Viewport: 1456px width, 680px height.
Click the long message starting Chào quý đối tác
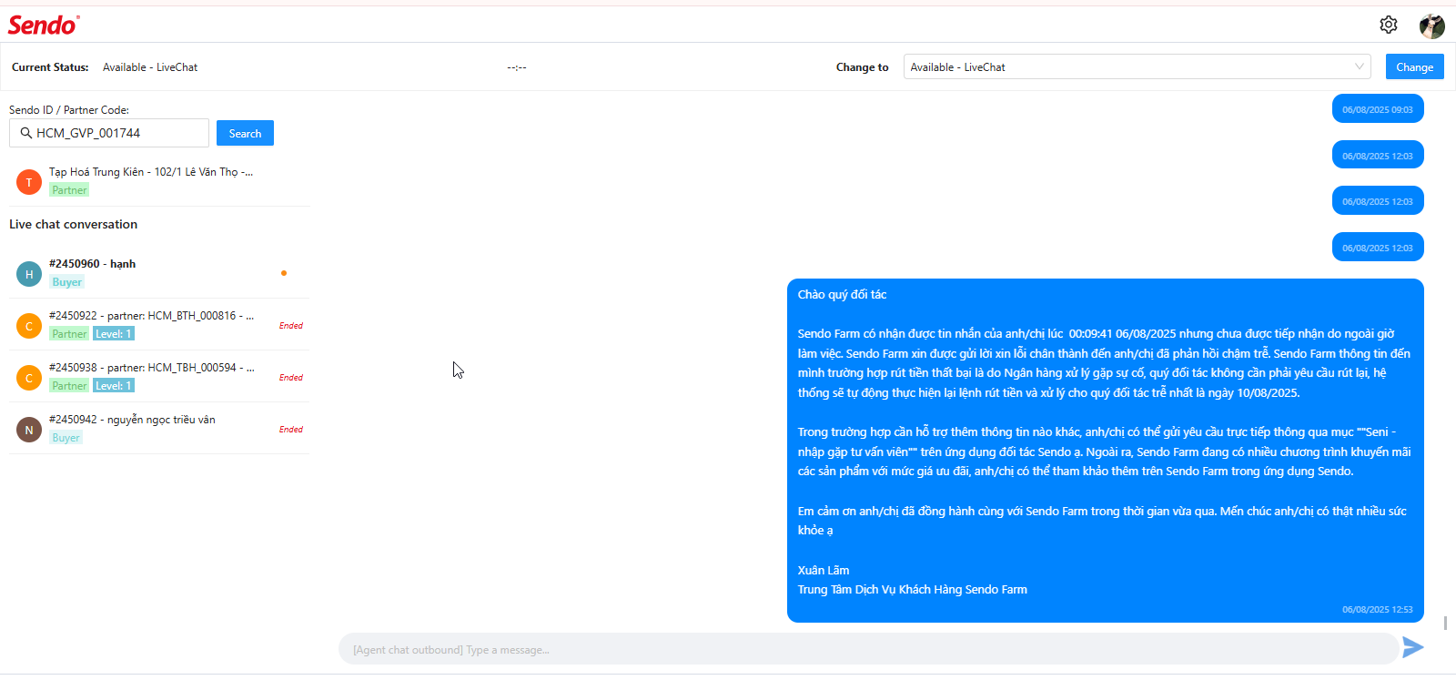click(1106, 451)
